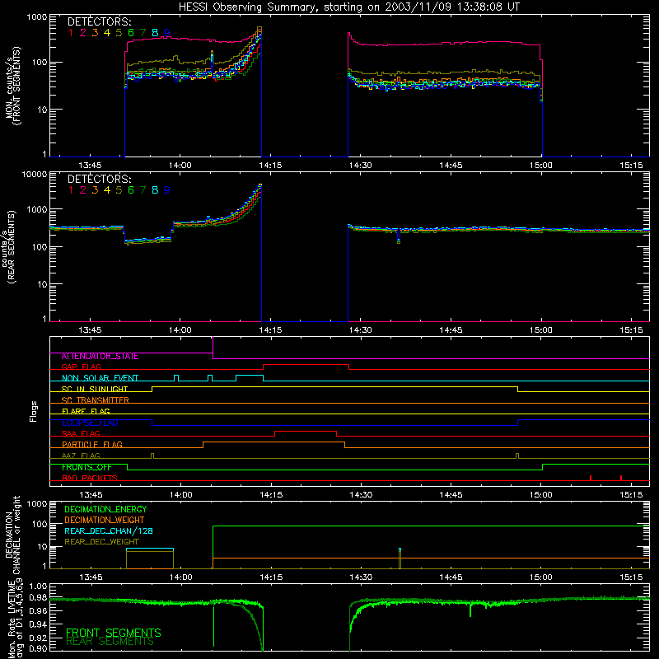Click the FRONT SEGMENTS livetime legend text
659x659 pixels.
coord(114,633)
